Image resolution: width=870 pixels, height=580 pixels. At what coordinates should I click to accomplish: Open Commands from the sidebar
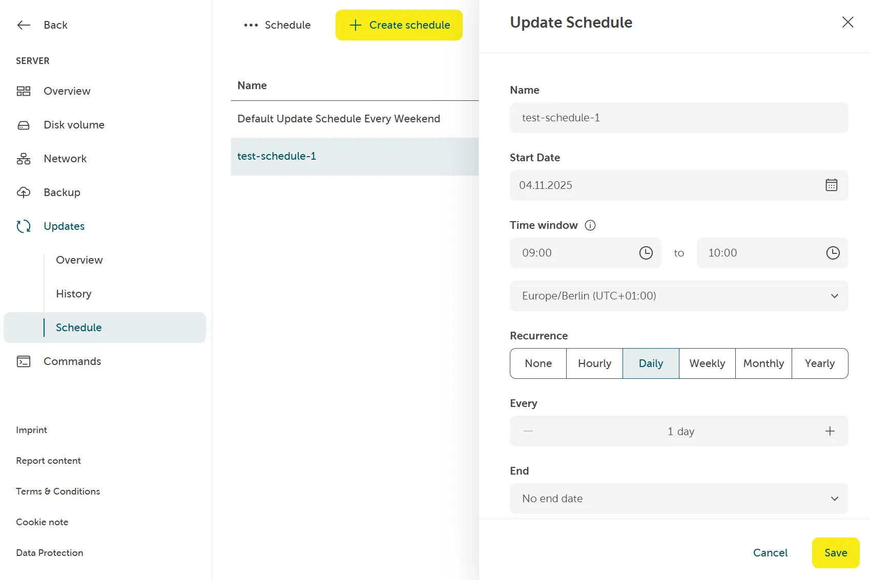click(x=72, y=361)
